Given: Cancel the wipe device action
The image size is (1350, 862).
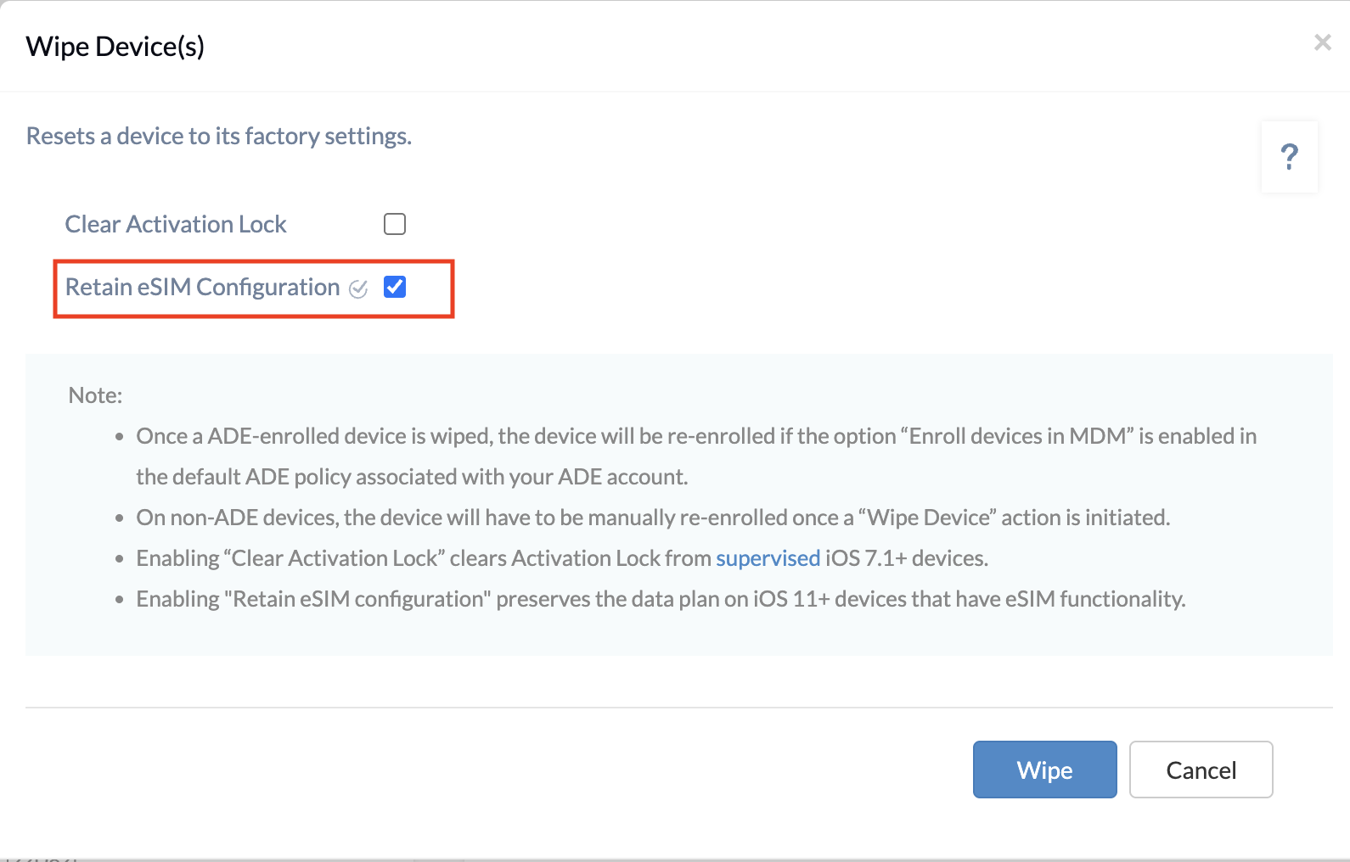Looking at the screenshot, I should [1201, 770].
